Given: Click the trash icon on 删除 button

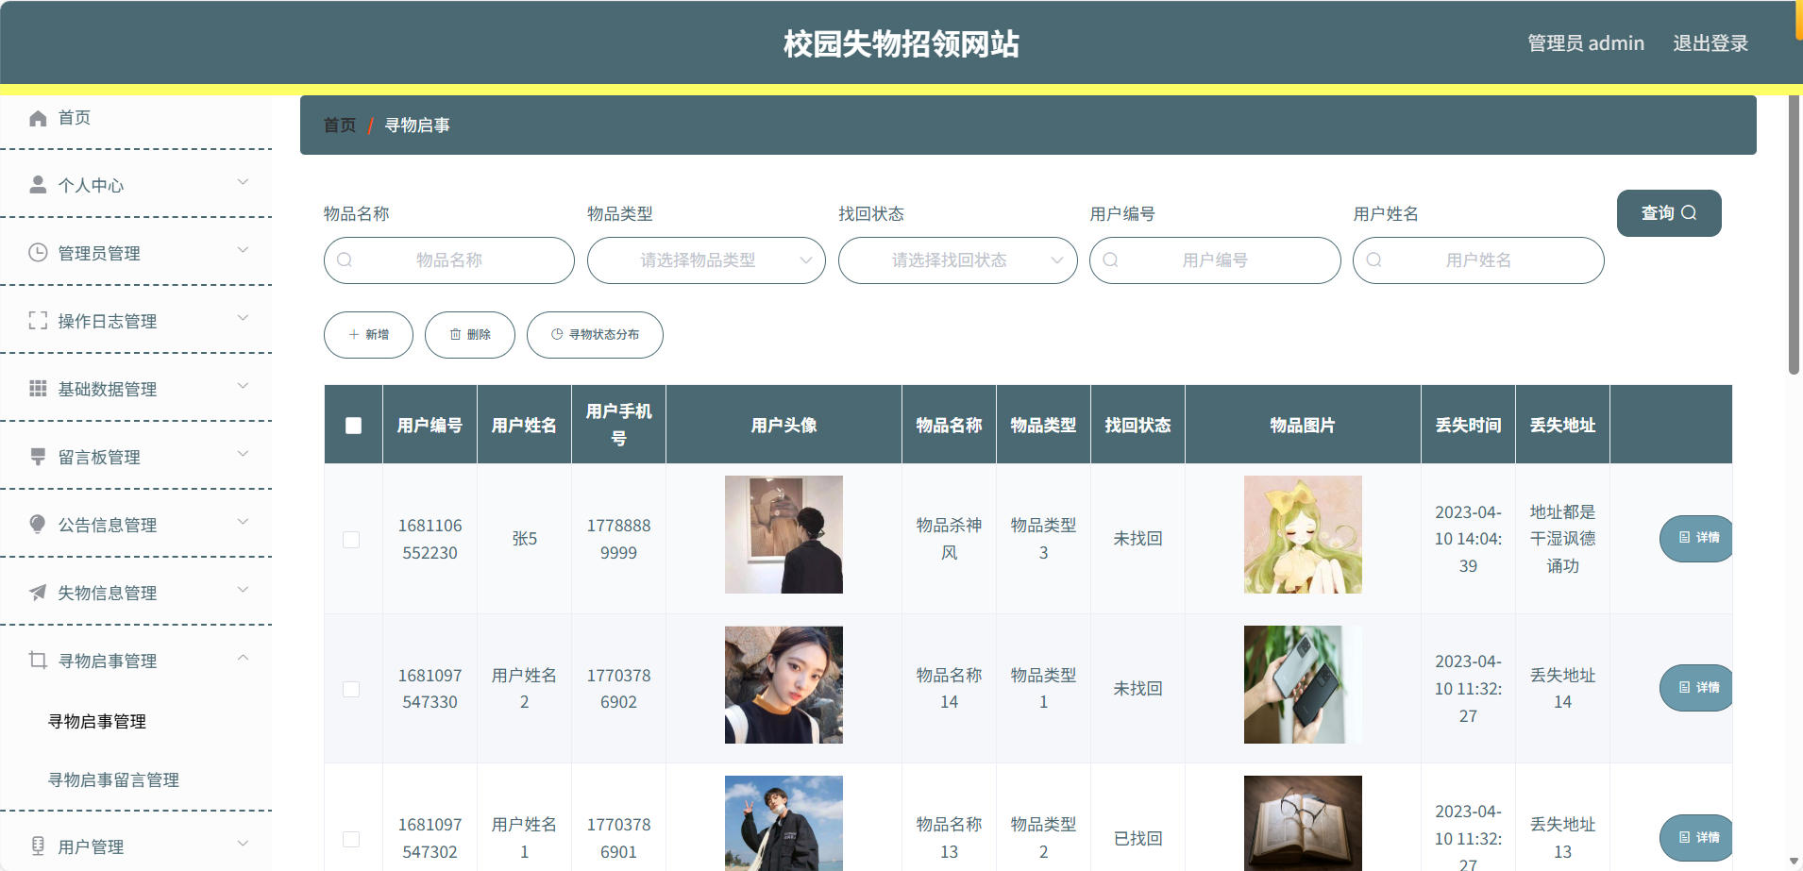Looking at the screenshot, I should (x=456, y=335).
